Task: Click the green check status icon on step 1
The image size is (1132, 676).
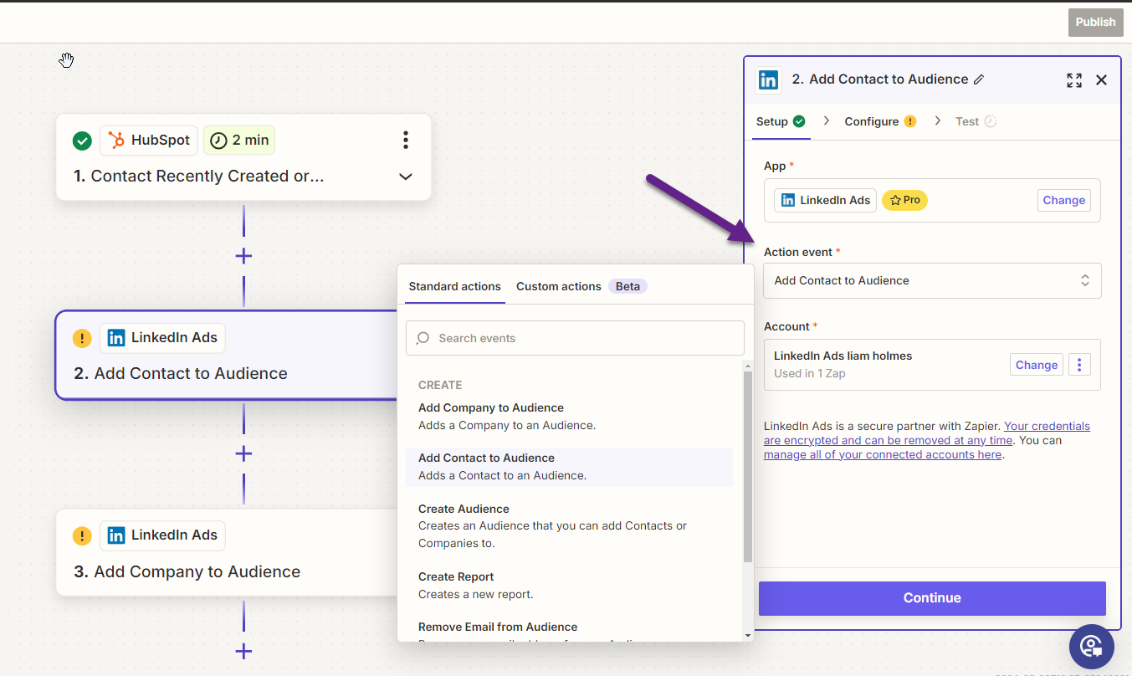Action: (82, 141)
